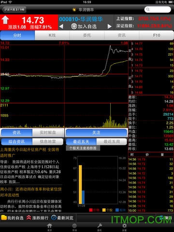Select the 最近五周 segment

pyautogui.click(x=112, y=142)
